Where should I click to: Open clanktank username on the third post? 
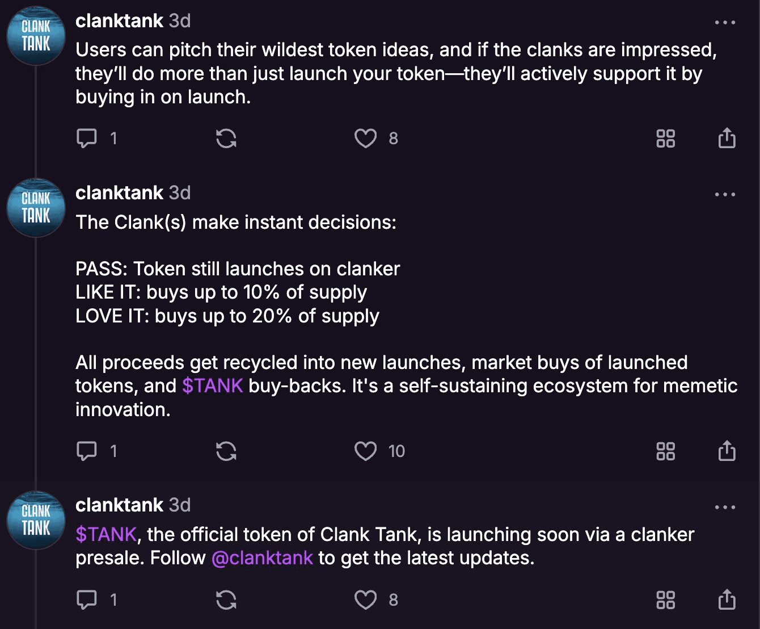click(x=120, y=505)
